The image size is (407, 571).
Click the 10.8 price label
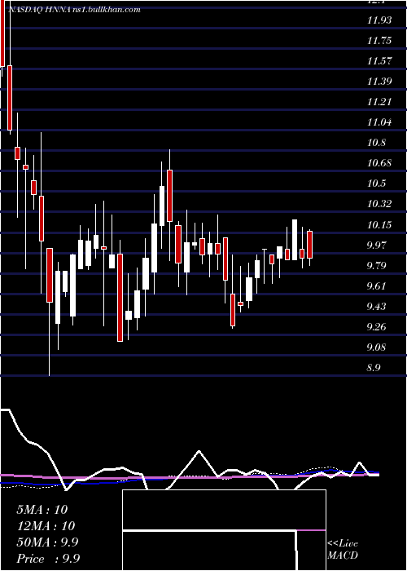pos(376,143)
